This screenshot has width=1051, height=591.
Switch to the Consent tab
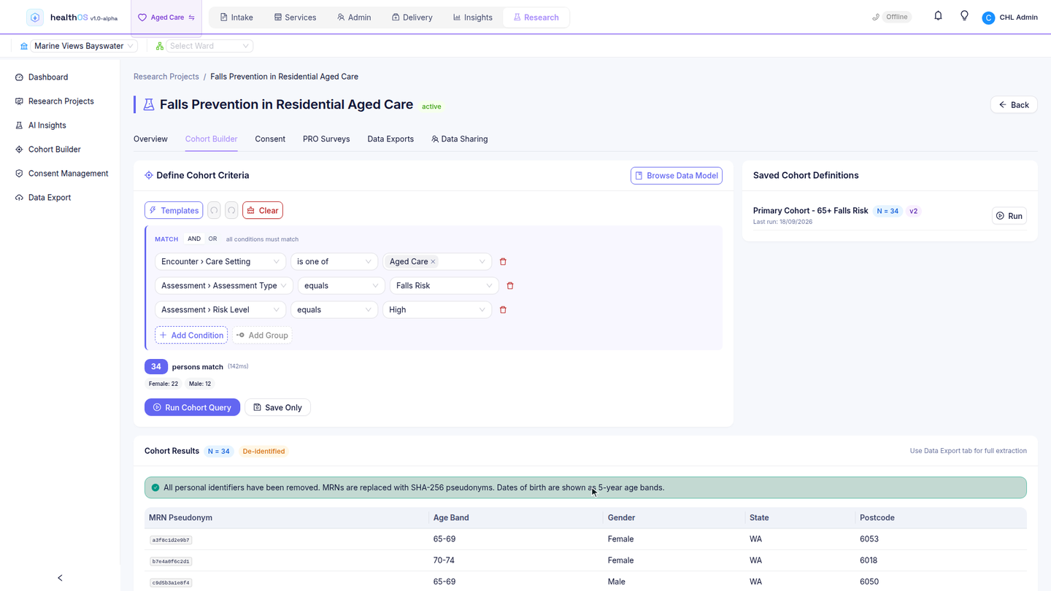(x=270, y=139)
